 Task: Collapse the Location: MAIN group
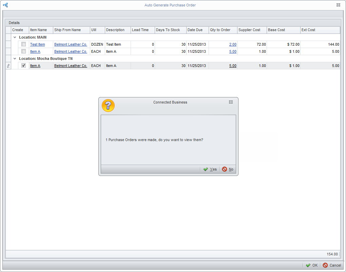(x=15, y=37)
